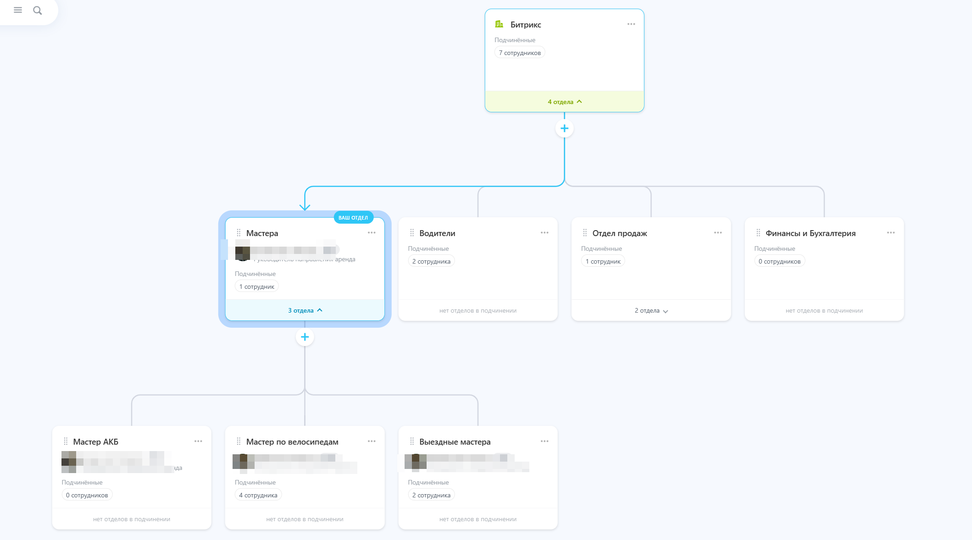Screen dimensions: 972x540
Task: Select the Битрикс department title
Action: [526, 25]
